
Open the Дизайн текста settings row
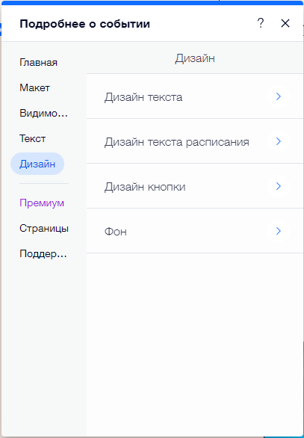[x=195, y=96]
